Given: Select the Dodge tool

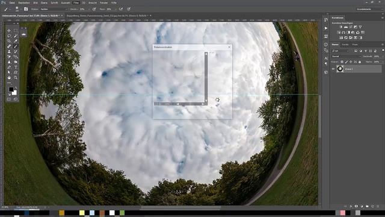Looking at the screenshot, I should 16,62.
